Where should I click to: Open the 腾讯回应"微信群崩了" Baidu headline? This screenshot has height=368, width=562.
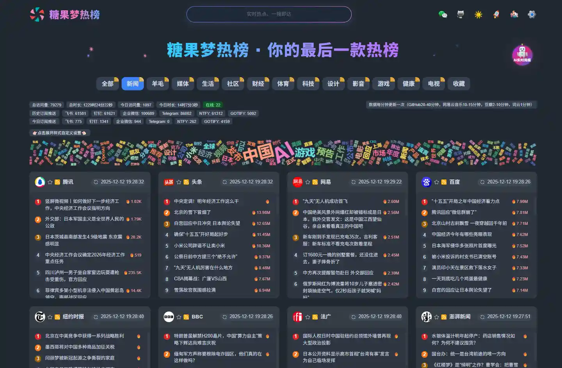coord(454,212)
